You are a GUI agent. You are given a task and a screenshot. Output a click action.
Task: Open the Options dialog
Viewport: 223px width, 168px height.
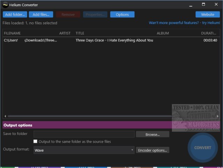[122, 15]
